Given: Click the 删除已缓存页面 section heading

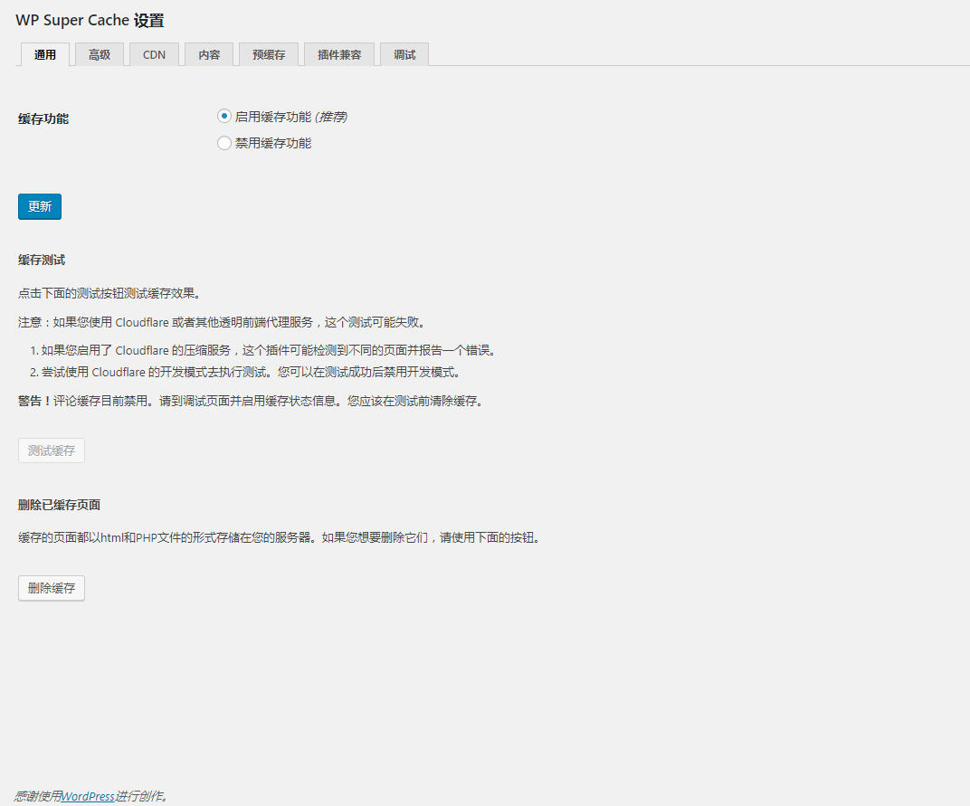Looking at the screenshot, I should pyautogui.click(x=59, y=505).
